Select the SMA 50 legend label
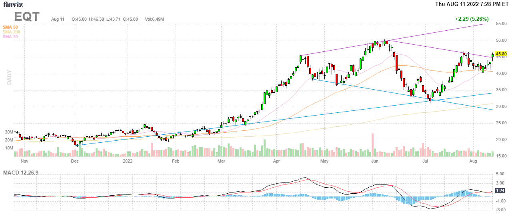This screenshot has width=512, height=216. click(10, 27)
